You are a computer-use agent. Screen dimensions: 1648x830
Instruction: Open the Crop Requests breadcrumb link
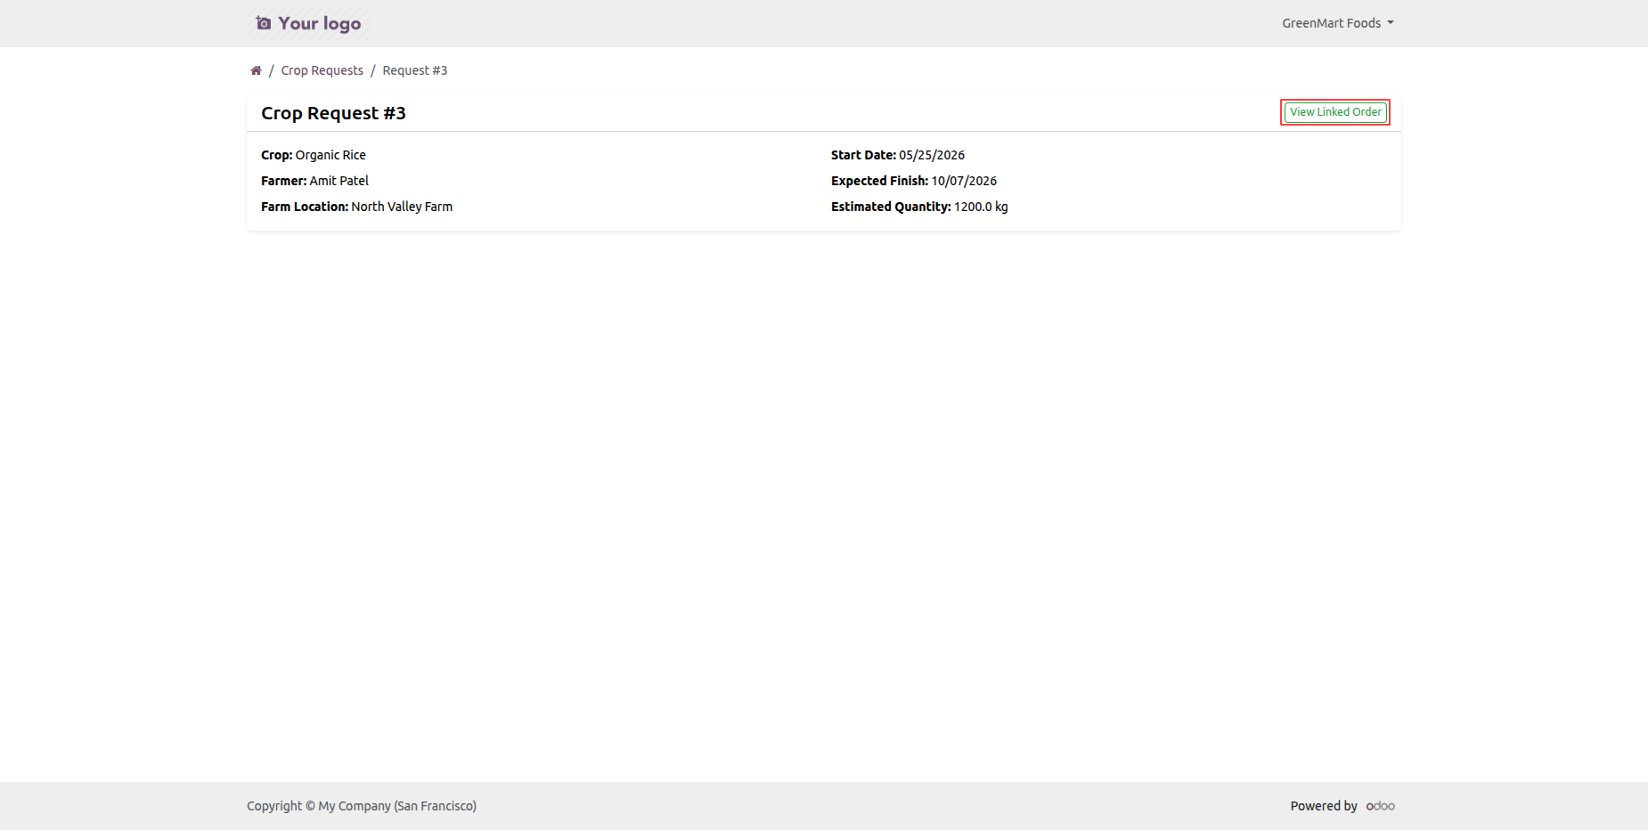pos(322,70)
